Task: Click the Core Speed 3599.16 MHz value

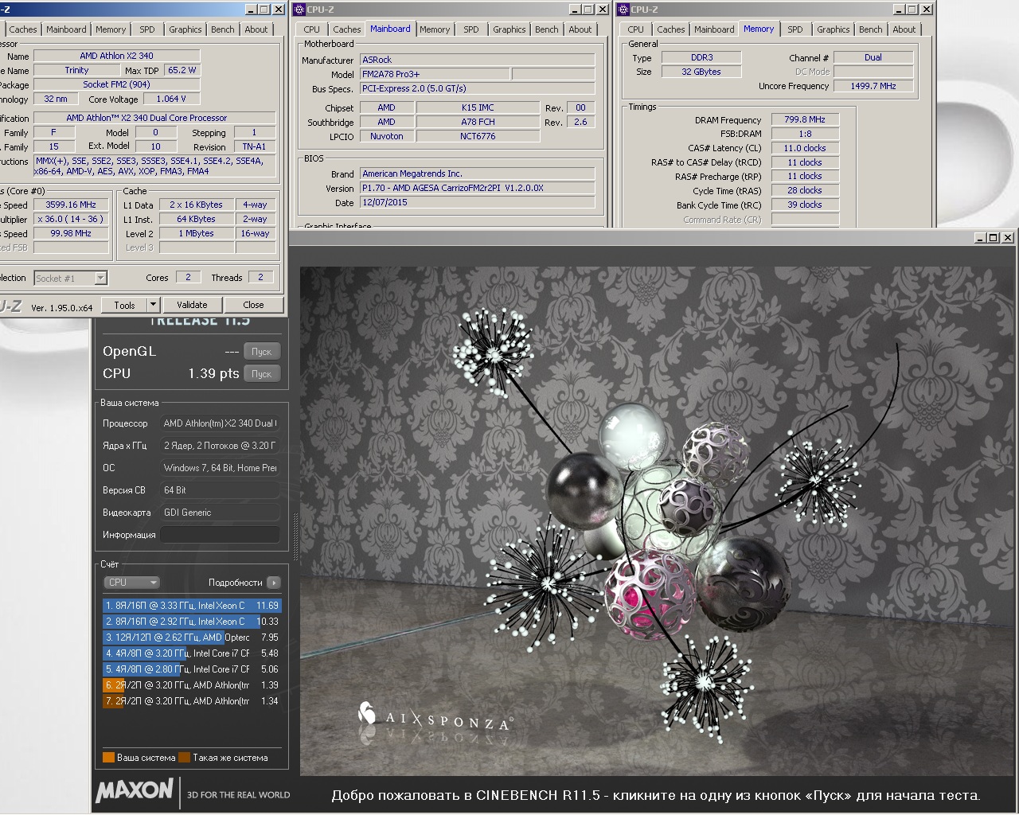Action: coord(71,205)
